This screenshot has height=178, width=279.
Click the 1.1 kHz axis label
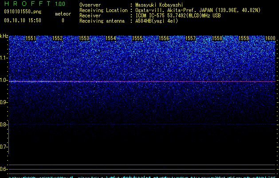(3, 58)
